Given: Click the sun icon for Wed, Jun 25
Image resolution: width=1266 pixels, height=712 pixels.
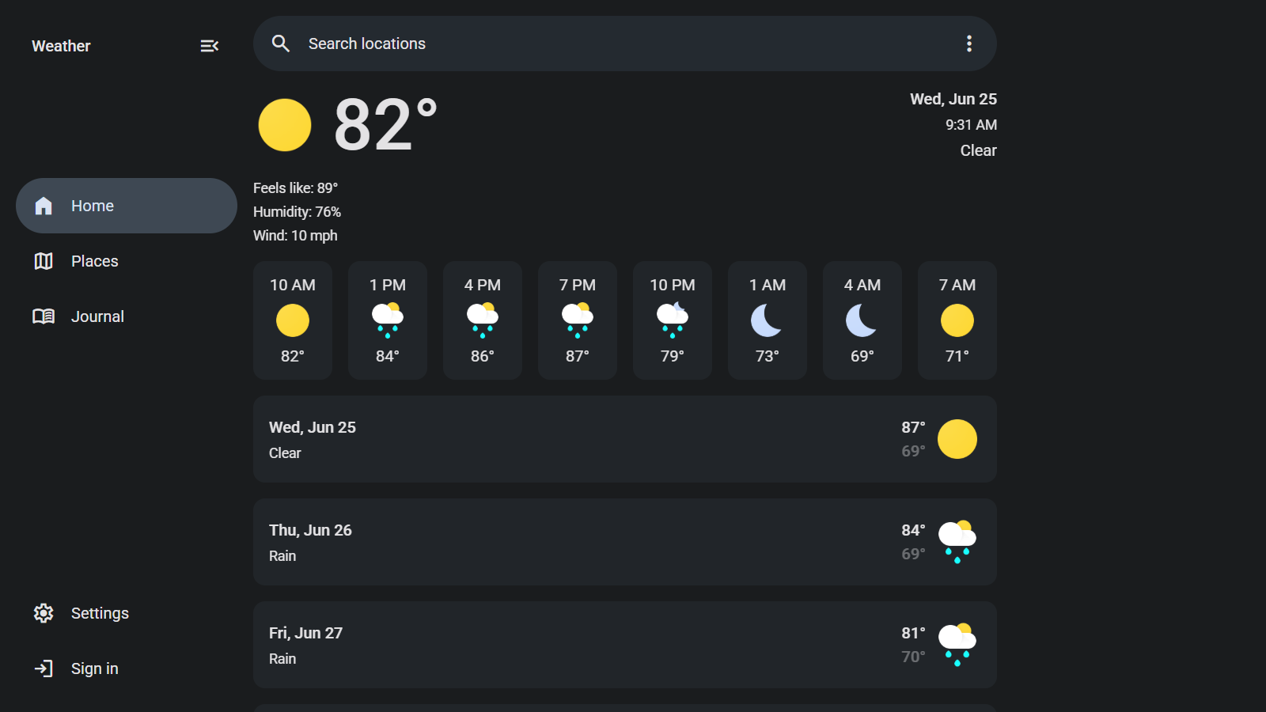Looking at the screenshot, I should pos(957,439).
